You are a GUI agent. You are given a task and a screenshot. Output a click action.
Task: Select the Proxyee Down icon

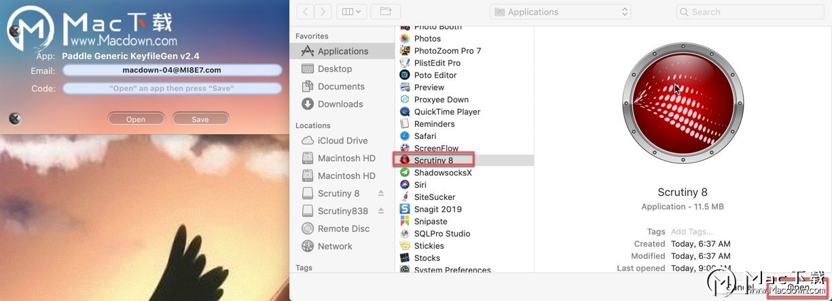click(x=405, y=100)
